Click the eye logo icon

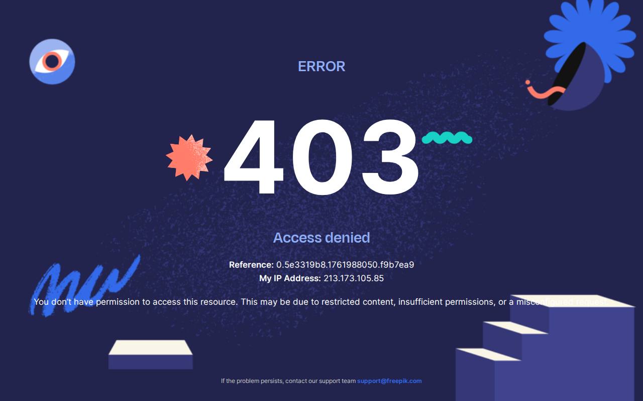[x=52, y=62]
